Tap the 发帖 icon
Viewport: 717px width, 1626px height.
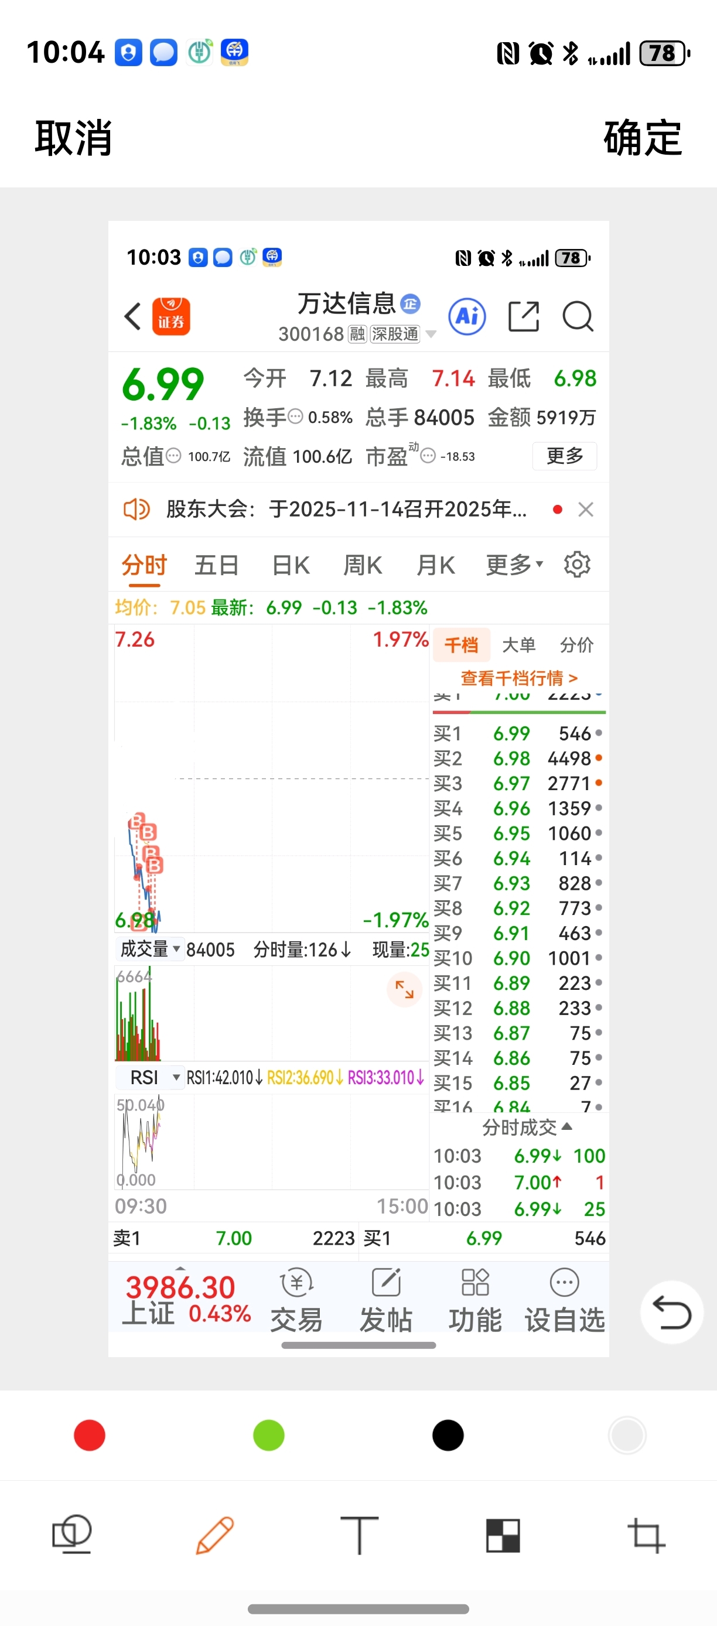386,1300
